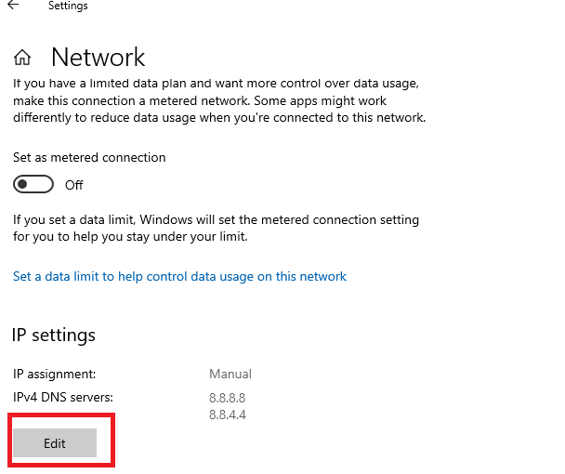
Task: Select the Manual IP assignment value
Action: click(230, 374)
